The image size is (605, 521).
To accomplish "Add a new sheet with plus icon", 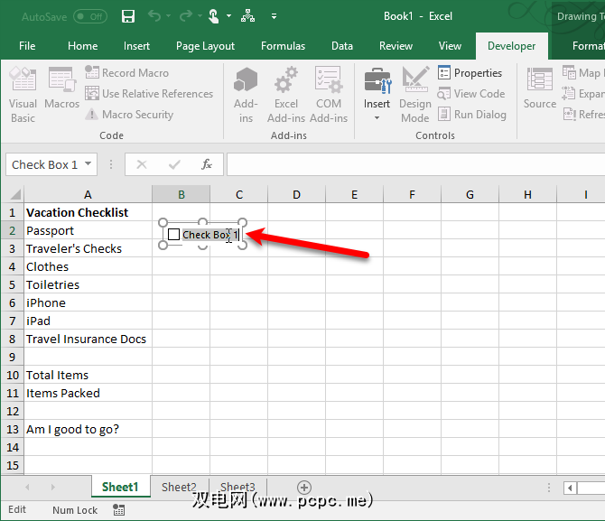I will pyautogui.click(x=304, y=488).
